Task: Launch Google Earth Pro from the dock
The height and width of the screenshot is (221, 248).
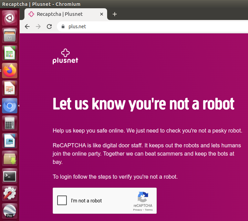Action: (10, 211)
